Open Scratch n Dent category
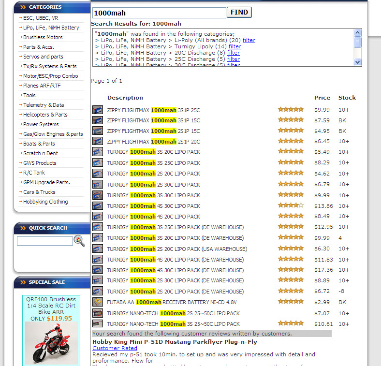Screen dimensions: 381x366 pos(40,153)
